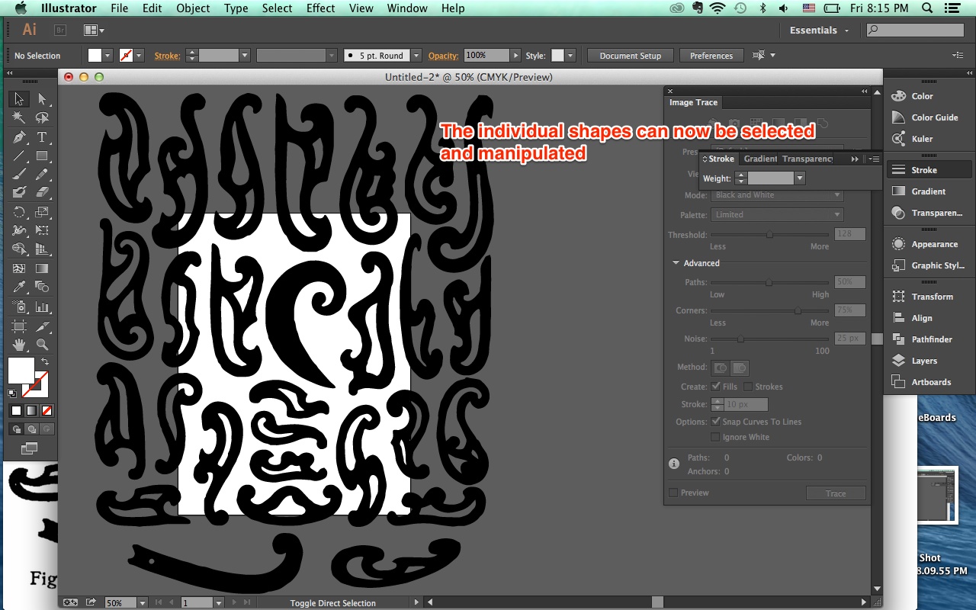The image size is (976, 610).
Task: Select the Free Transform tool
Action: click(x=42, y=231)
